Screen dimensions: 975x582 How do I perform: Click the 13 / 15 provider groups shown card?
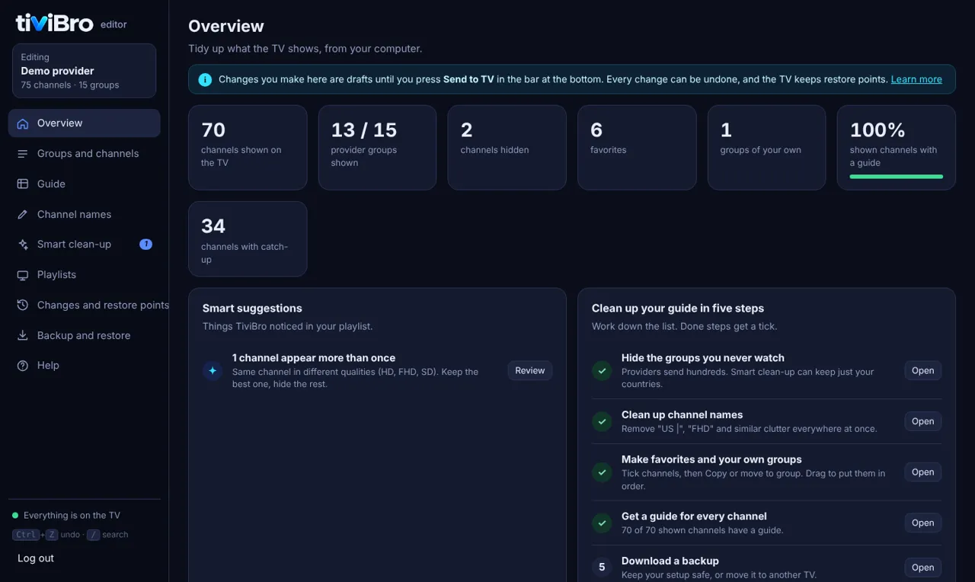point(377,148)
